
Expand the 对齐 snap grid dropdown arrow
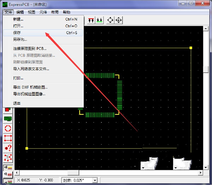click(x=95, y=180)
